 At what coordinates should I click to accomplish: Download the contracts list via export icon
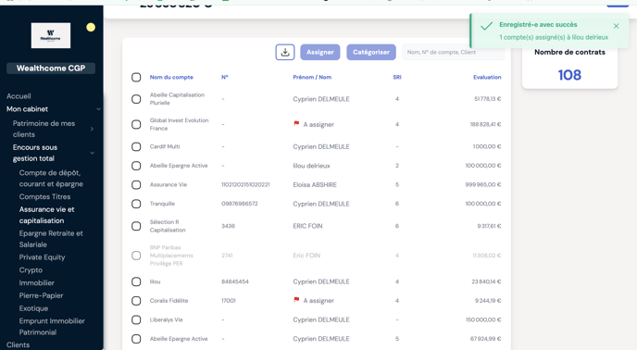[x=285, y=52]
